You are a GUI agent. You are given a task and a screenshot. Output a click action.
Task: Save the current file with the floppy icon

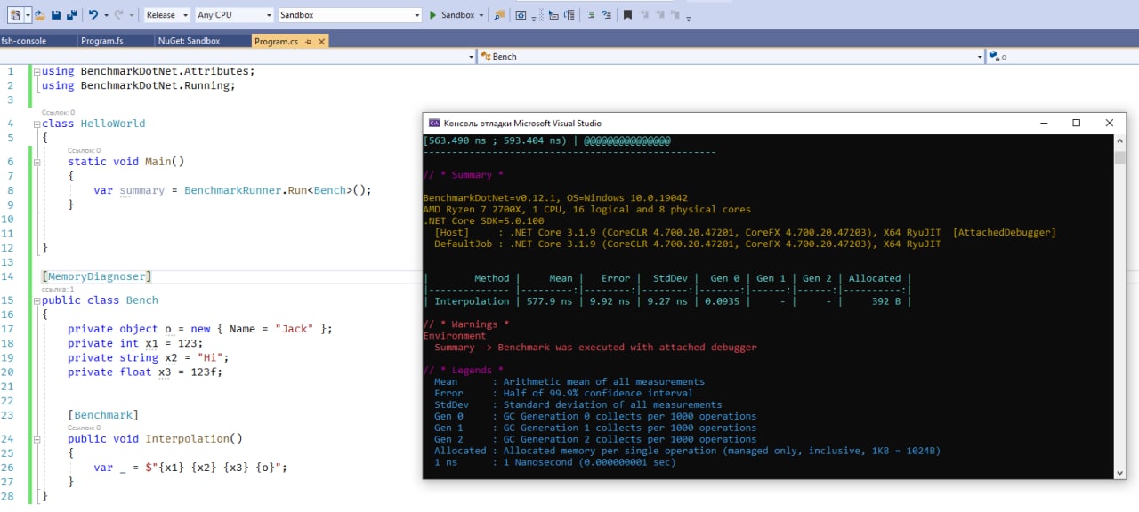coord(56,15)
